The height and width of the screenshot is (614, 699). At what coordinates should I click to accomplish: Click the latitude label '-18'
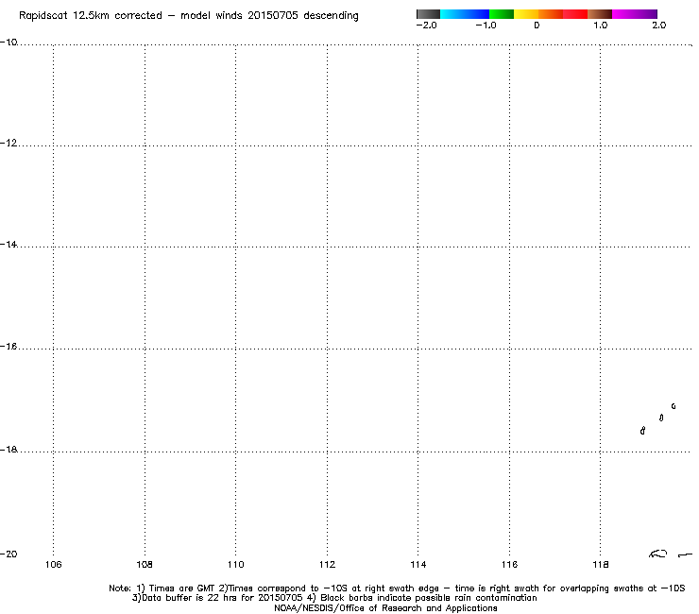9,450
